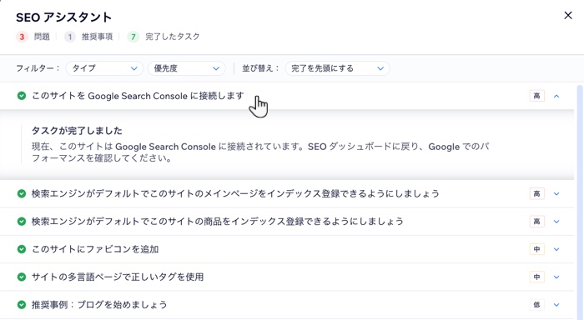
Task: Expand the 商品をインデックス登録 task chevron
Action: click(x=556, y=222)
